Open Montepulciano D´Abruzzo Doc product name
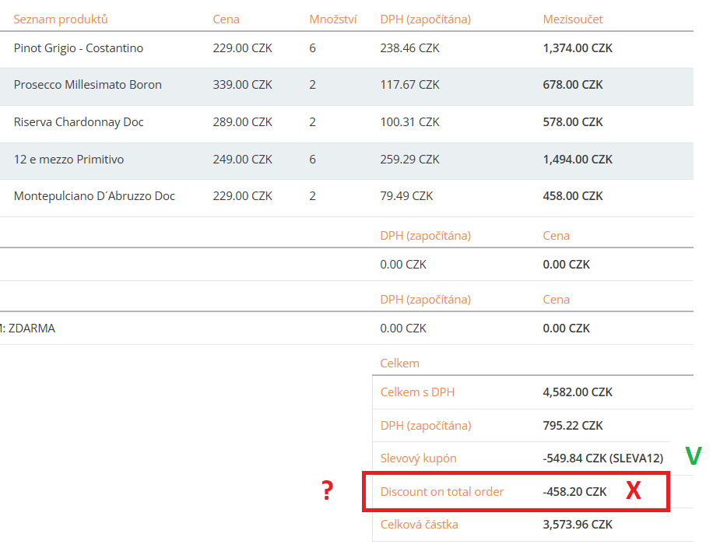The image size is (727, 548). [x=94, y=196]
